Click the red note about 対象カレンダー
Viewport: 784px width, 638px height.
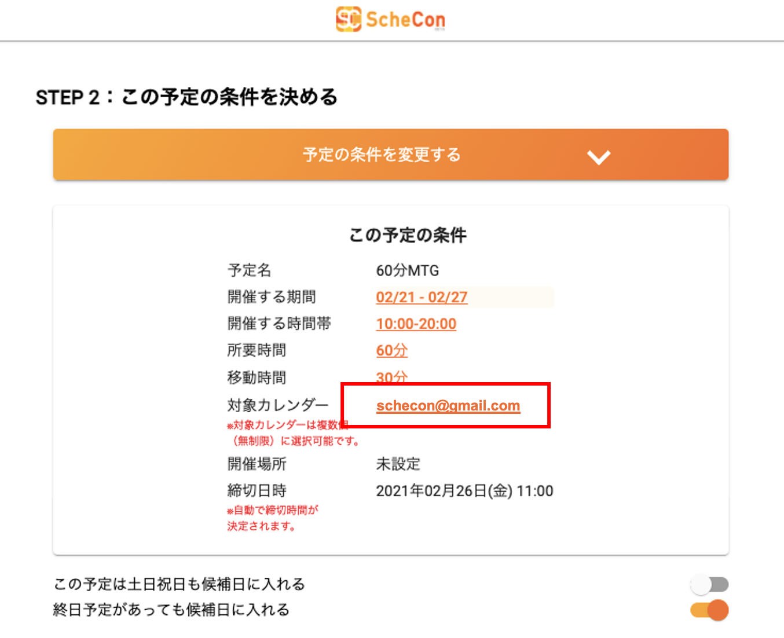click(x=292, y=433)
